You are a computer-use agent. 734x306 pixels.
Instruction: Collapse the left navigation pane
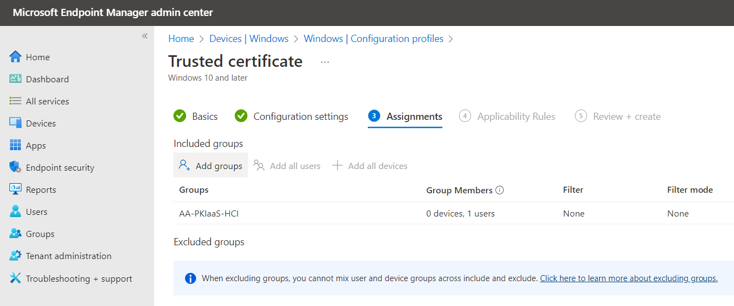(x=145, y=36)
